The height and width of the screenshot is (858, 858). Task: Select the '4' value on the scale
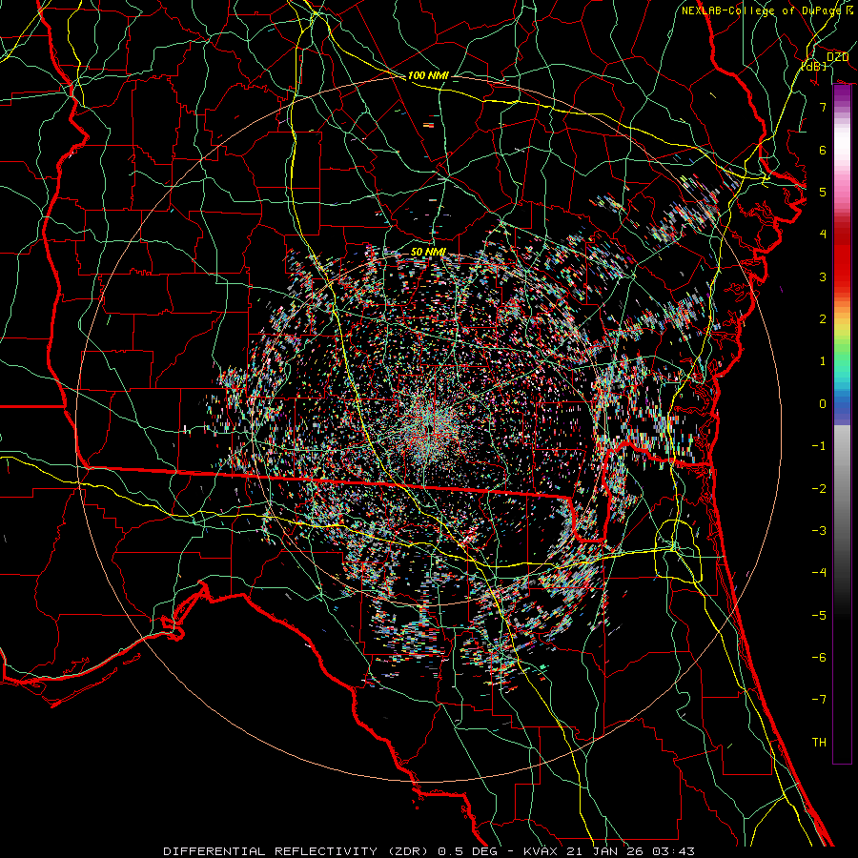(x=823, y=235)
